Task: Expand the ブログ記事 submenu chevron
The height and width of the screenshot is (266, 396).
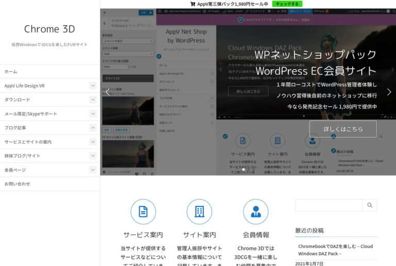Action: pyautogui.click(x=93, y=128)
